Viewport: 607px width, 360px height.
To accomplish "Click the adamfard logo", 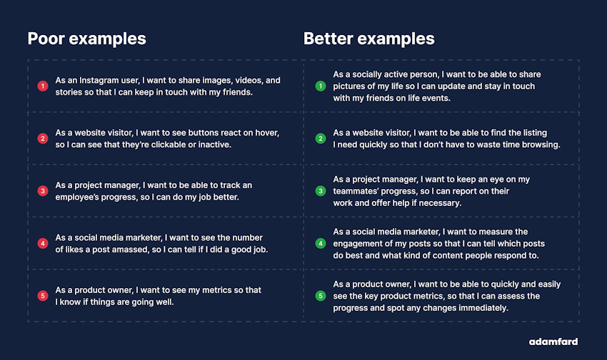I will 553,341.
